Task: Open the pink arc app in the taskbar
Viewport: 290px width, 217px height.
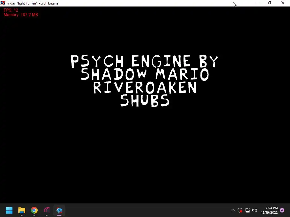Action: (47, 210)
